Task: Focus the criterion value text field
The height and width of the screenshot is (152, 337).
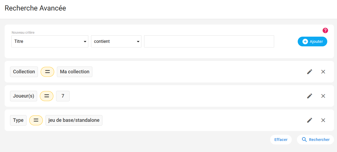Action: click(x=209, y=42)
